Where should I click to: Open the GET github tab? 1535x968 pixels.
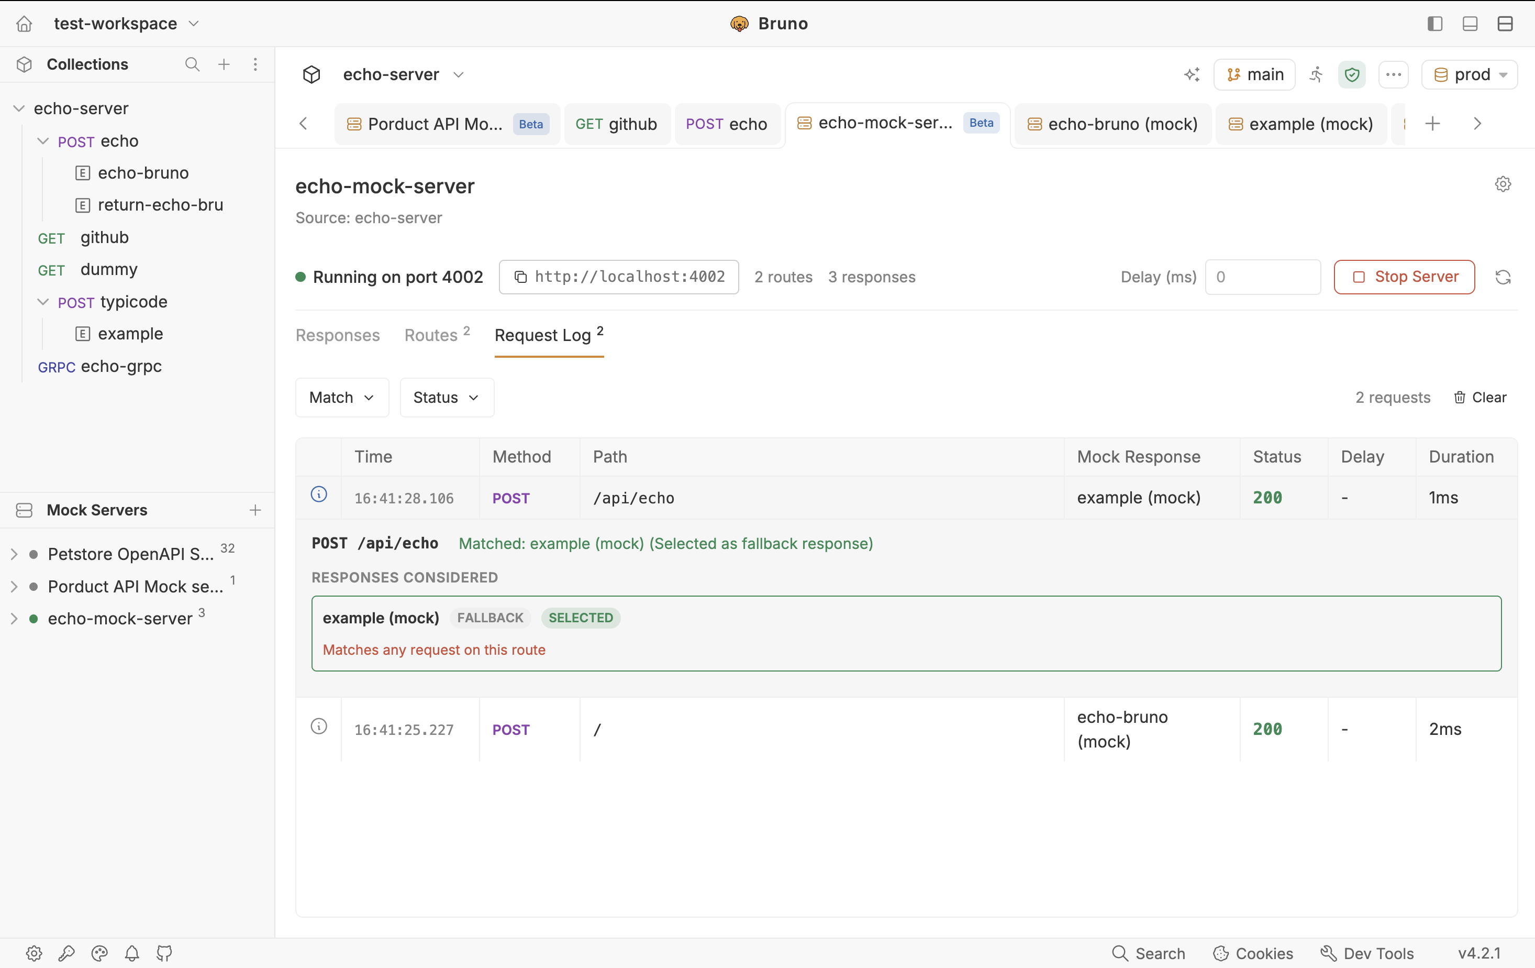(x=616, y=124)
